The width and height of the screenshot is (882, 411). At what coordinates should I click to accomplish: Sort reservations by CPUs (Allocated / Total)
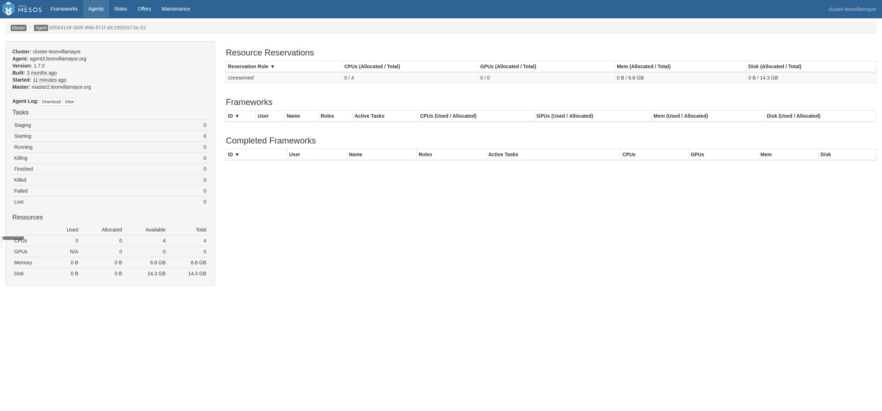[410, 66]
